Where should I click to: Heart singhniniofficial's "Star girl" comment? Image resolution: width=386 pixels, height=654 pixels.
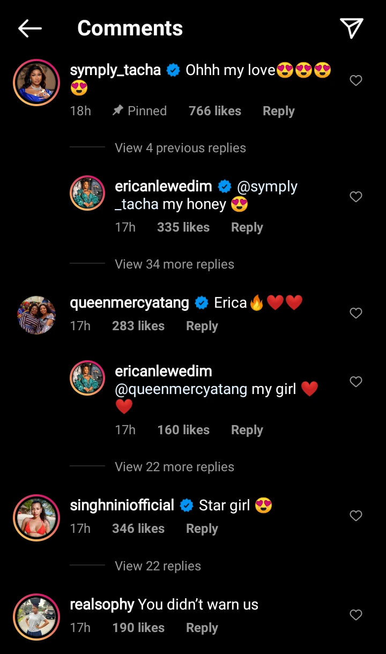[356, 516]
